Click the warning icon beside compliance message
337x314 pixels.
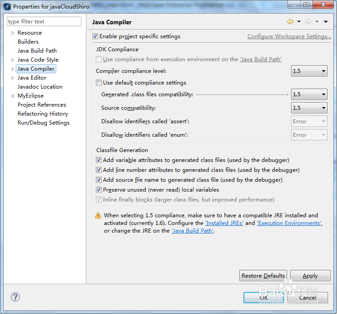[98, 215]
